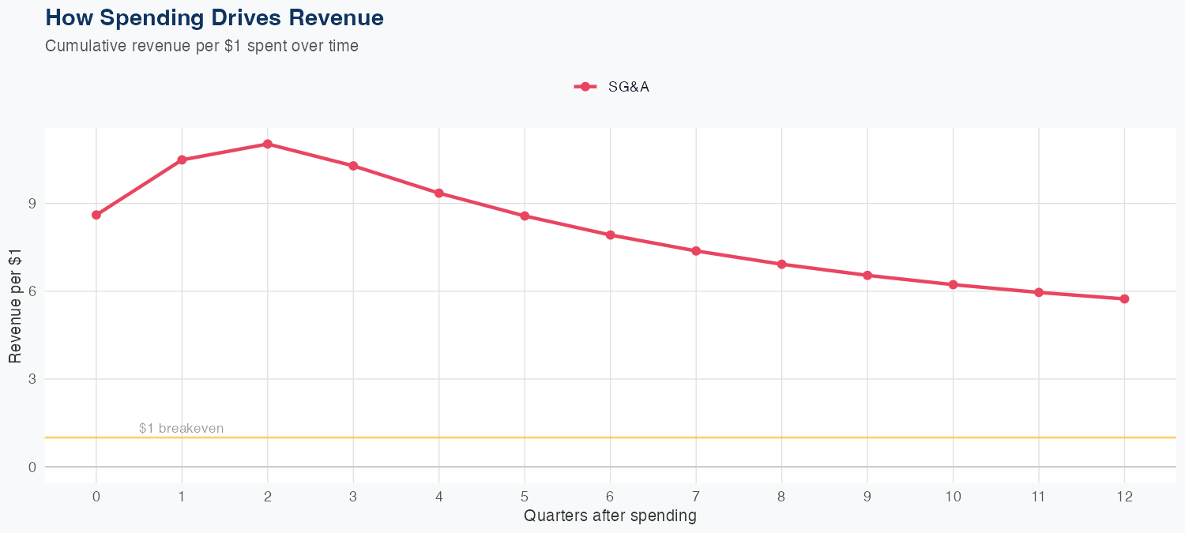
Task: Click the data point at quarter 4
Action: (x=438, y=193)
